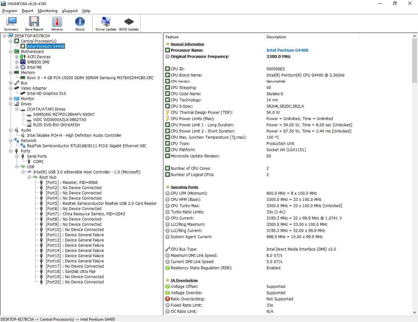Select RealTek RTL8168/8111 Ethernet NIC item
Viewport: 418px width, 322px height.
[87, 146]
